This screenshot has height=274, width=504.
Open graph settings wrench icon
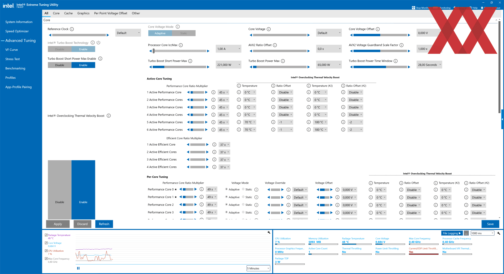tap(269, 232)
